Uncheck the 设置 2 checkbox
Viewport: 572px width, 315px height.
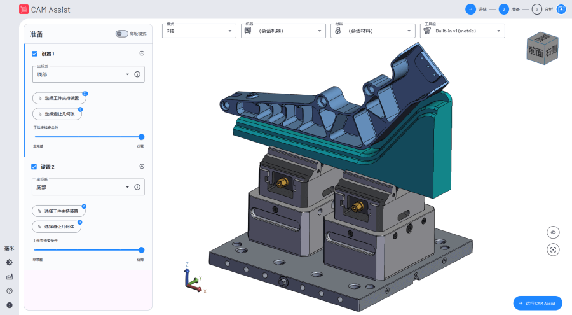35,167
